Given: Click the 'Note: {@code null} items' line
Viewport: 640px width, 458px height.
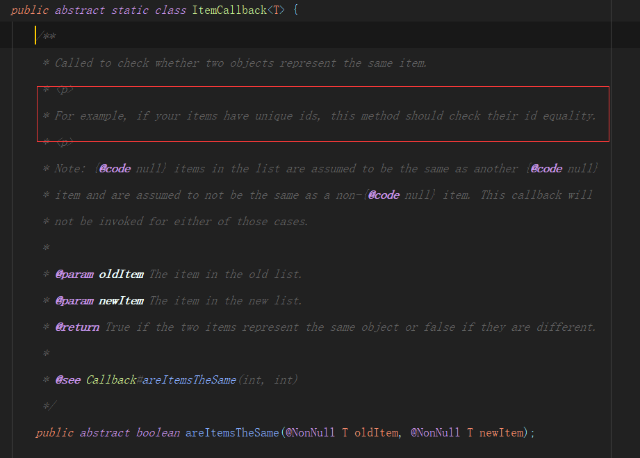Looking at the screenshot, I should 320,169.
